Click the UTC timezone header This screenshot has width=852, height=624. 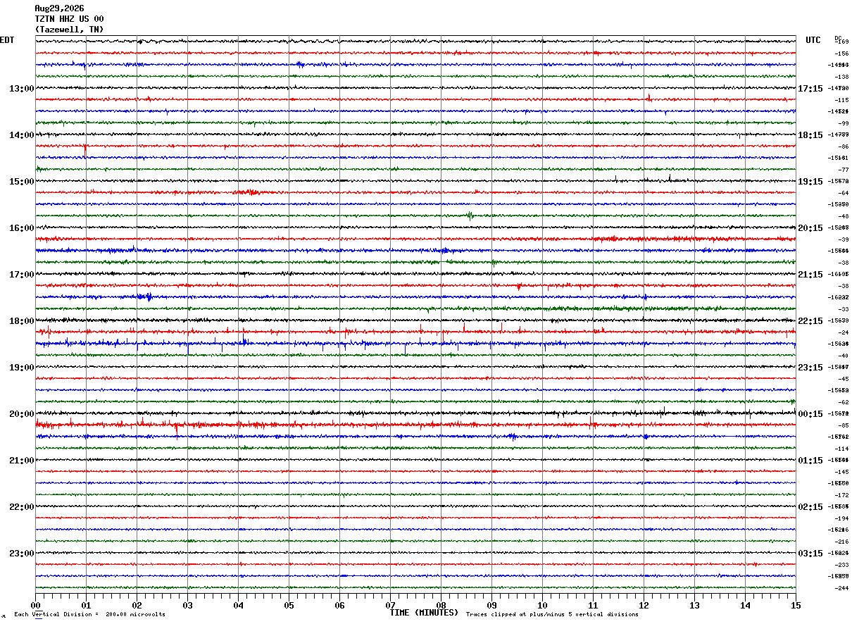point(813,40)
